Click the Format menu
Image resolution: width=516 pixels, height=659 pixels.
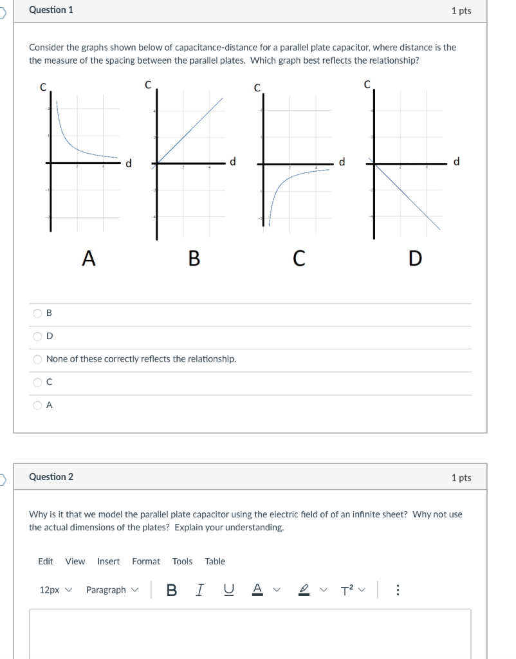pyautogui.click(x=146, y=561)
